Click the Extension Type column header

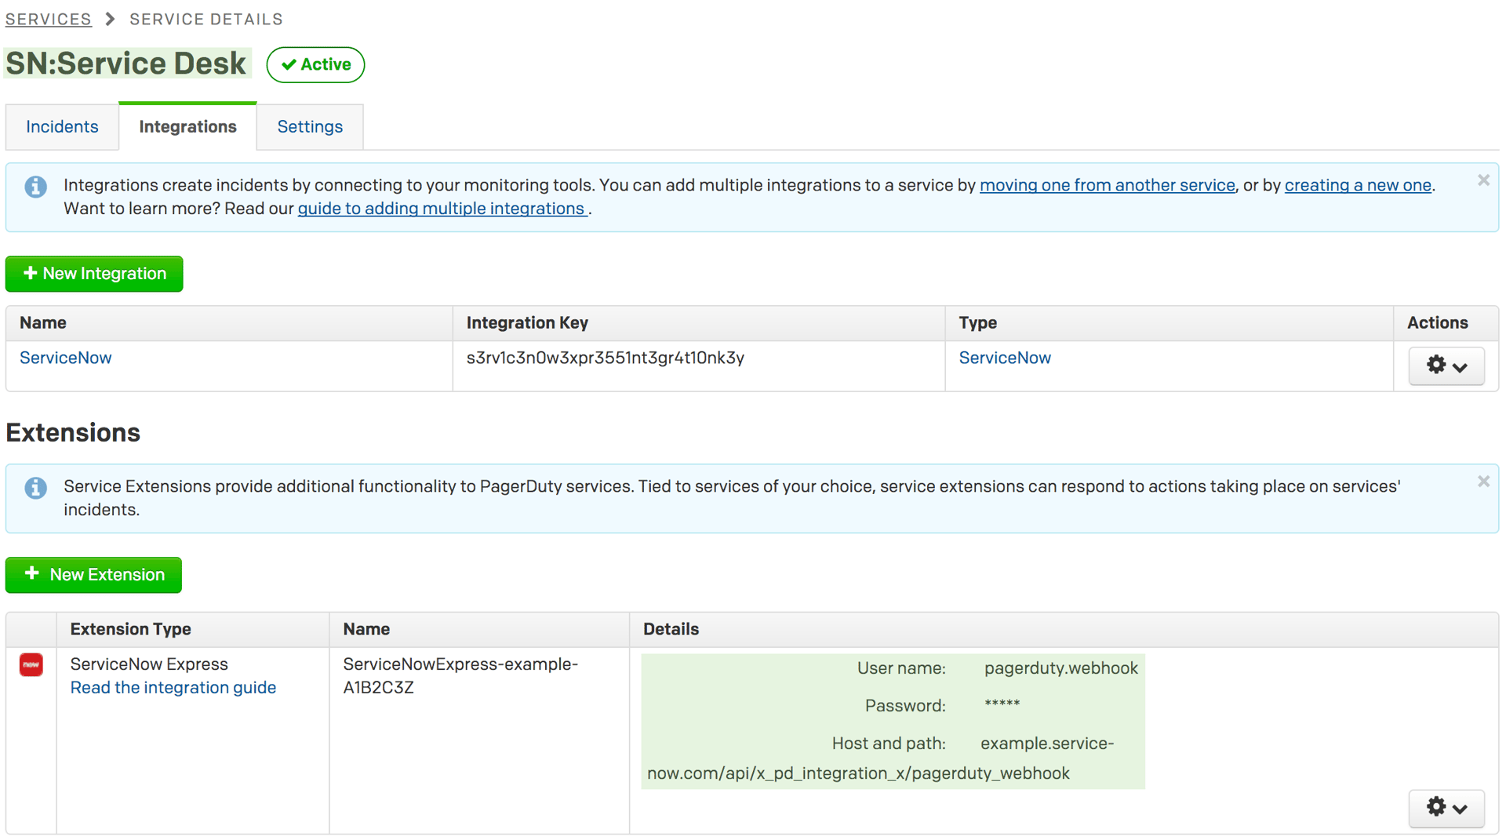[x=131, y=629]
